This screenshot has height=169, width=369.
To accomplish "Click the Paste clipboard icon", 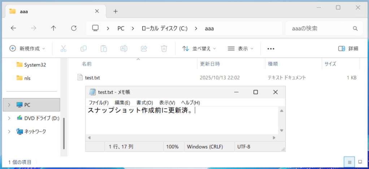I will point(104,48).
